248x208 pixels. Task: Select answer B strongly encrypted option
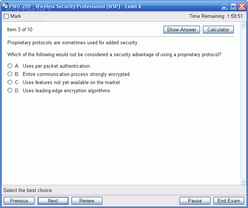10,74
